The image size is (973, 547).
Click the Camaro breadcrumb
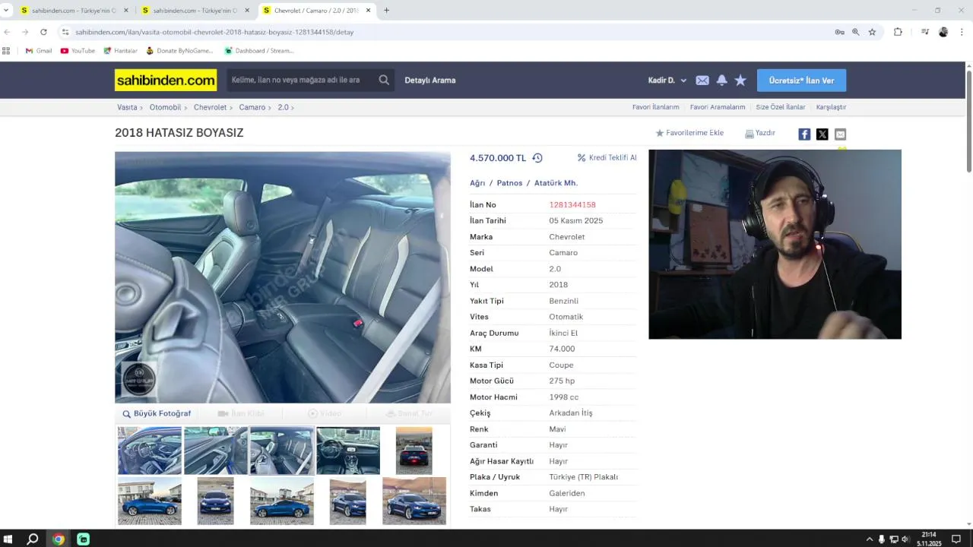click(252, 107)
